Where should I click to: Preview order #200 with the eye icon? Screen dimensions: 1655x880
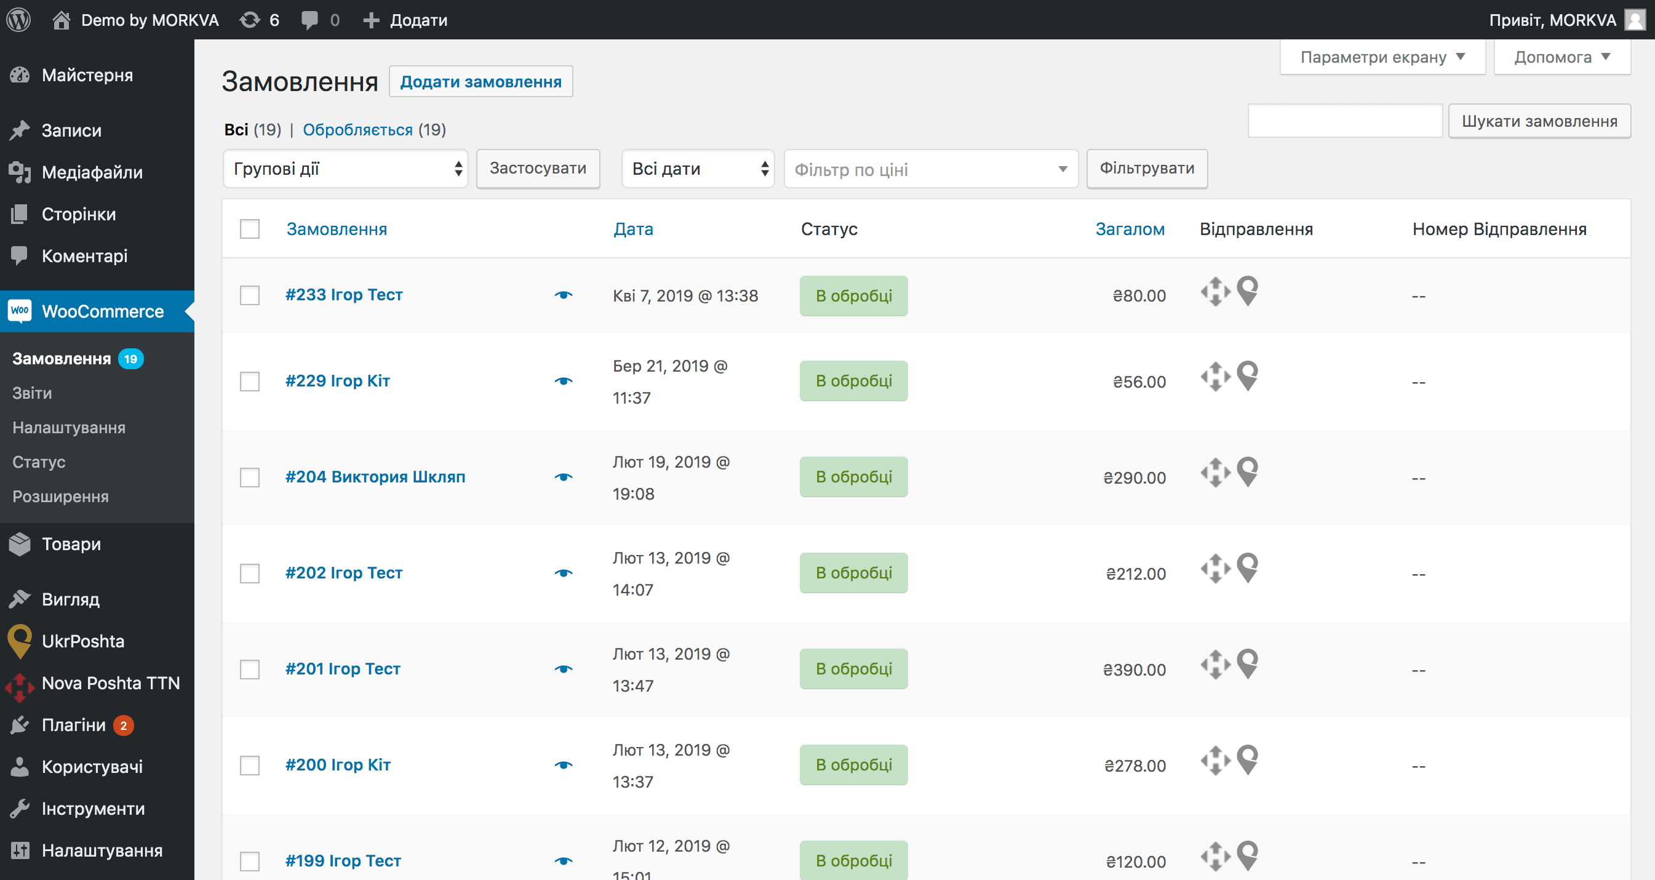tap(564, 765)
